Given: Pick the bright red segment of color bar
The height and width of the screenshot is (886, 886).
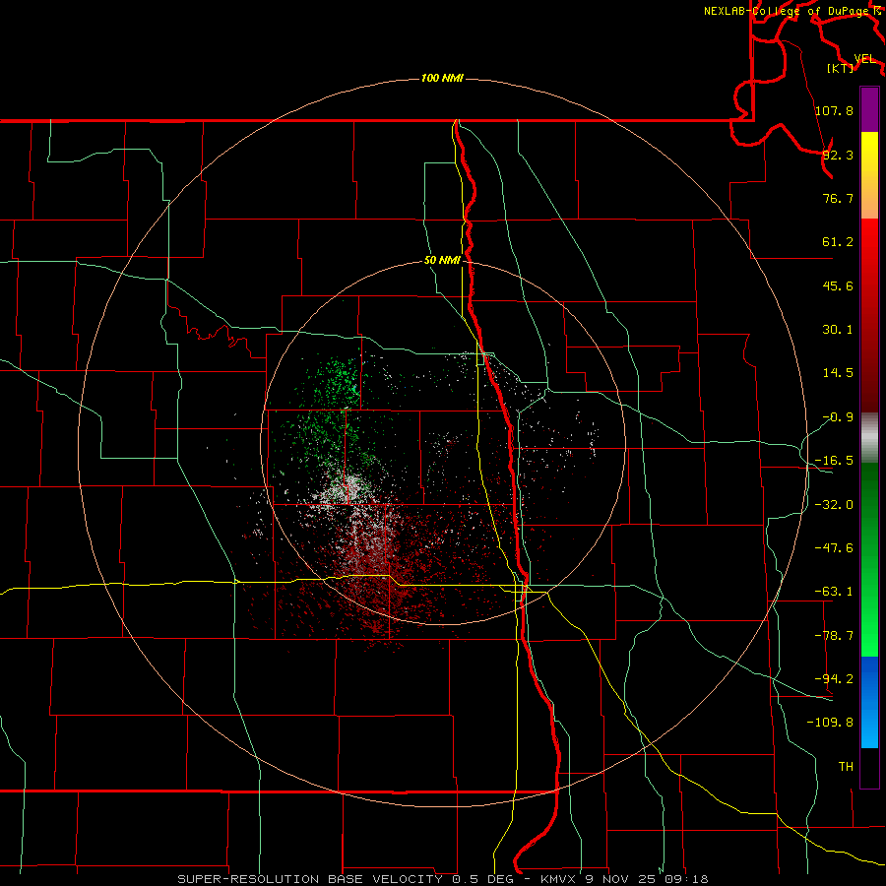Looking at the screenshot, I should (869, 315).
